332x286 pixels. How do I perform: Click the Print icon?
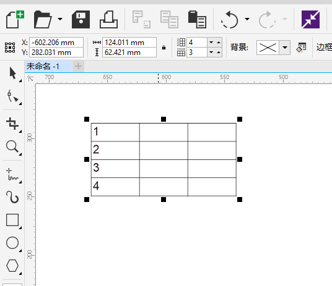coord(108,19)
